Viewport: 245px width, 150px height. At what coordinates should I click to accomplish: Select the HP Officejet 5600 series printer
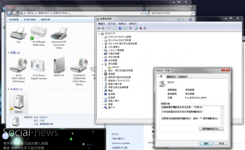[39, 36]
